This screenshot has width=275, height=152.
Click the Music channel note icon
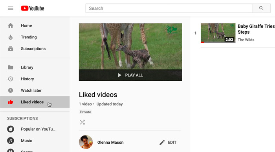click(11, 141)
